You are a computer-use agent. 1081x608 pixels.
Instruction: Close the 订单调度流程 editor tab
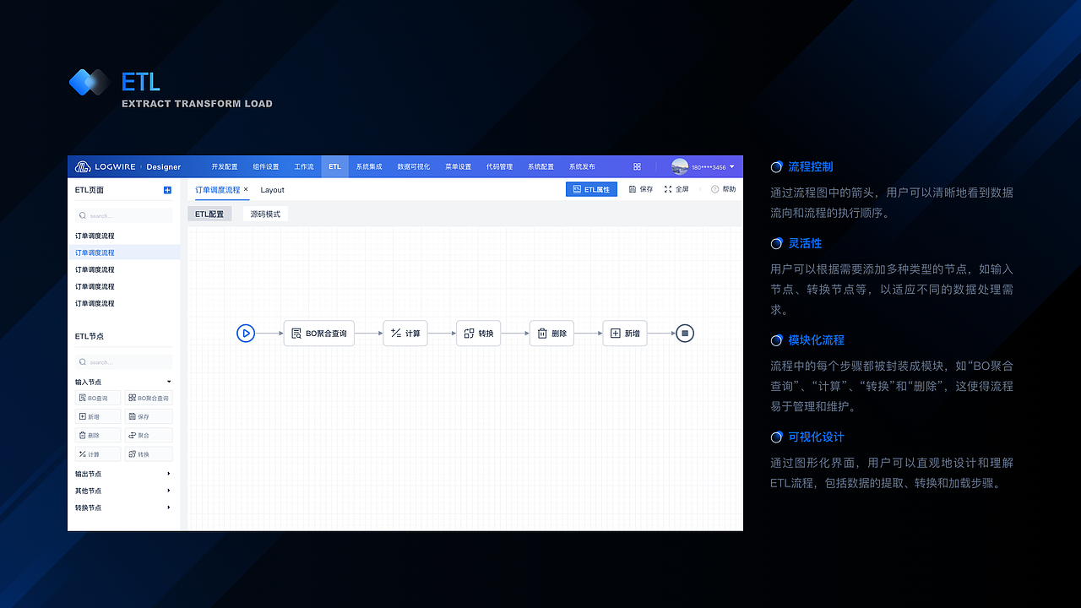point(246,190)
